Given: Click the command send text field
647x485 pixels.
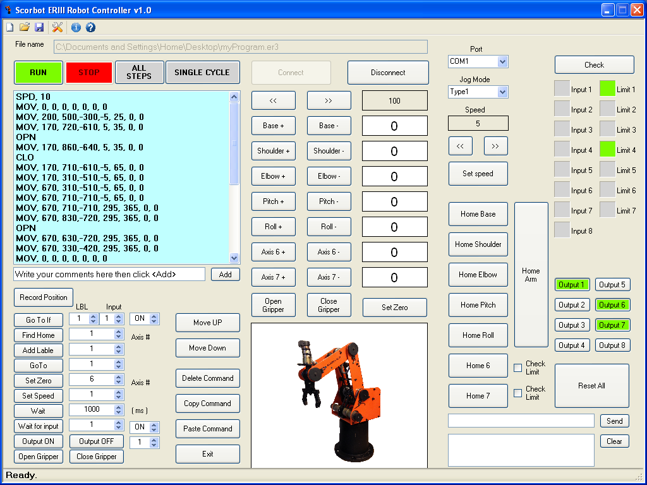Looking at the screenshot, I should click(521, 421).
